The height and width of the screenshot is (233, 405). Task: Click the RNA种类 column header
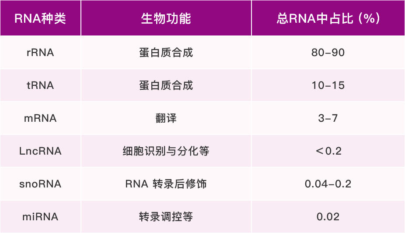pyautogui.click(x=40, y=19)
